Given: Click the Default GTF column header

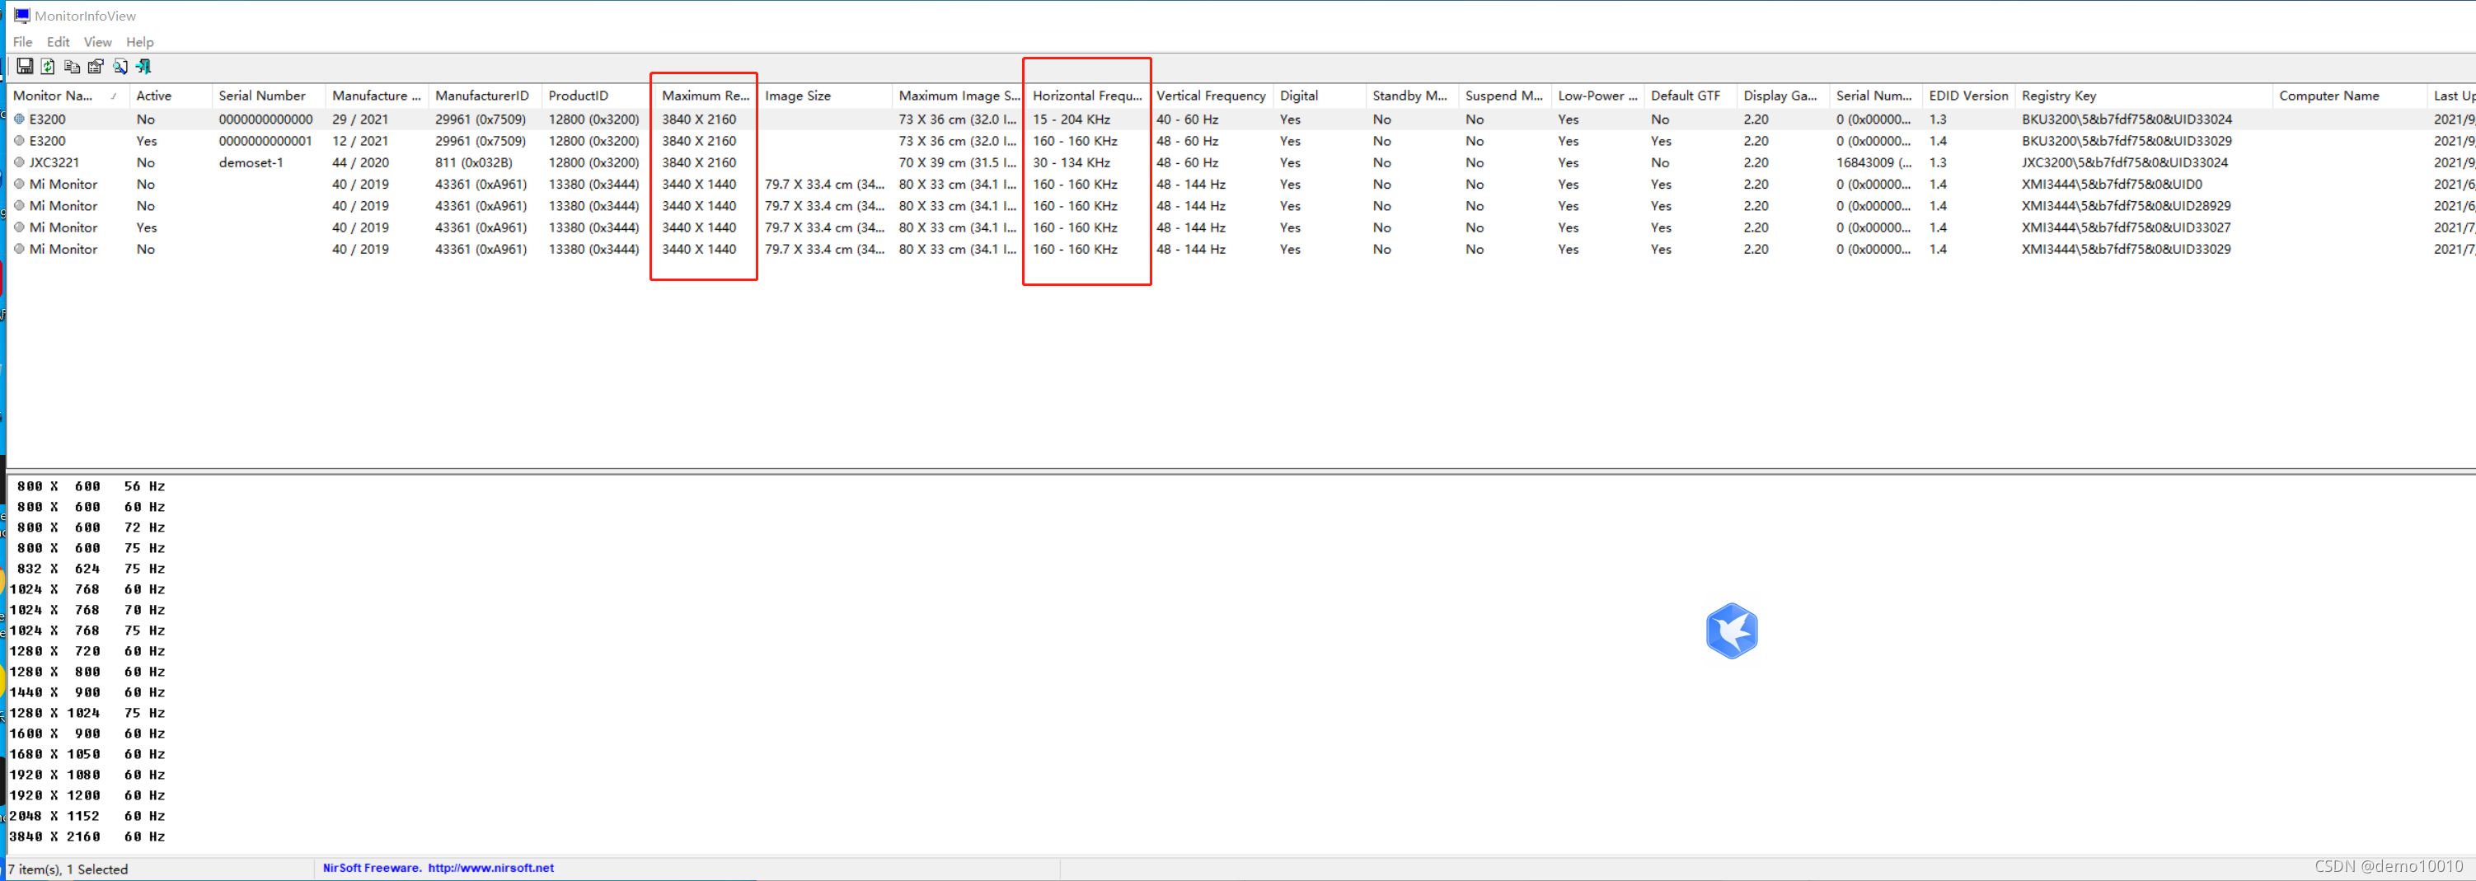Looking at the screenshot, I should tap(1690, 95).
